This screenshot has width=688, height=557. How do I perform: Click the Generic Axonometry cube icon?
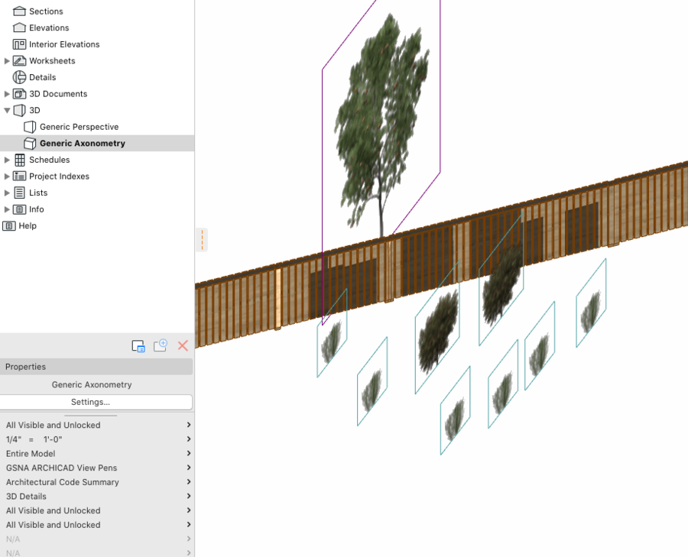tap(30, 144)
